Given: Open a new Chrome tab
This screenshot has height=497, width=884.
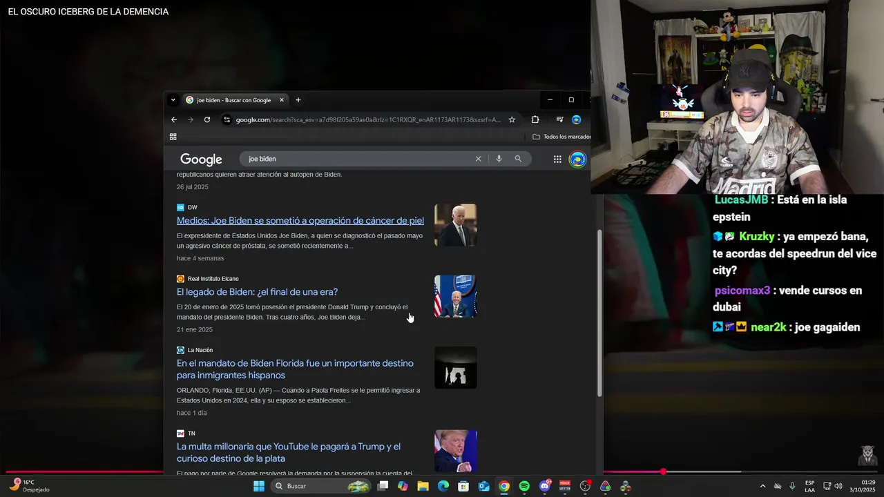Looking at the screenshot, I should (x=298, y=100).
